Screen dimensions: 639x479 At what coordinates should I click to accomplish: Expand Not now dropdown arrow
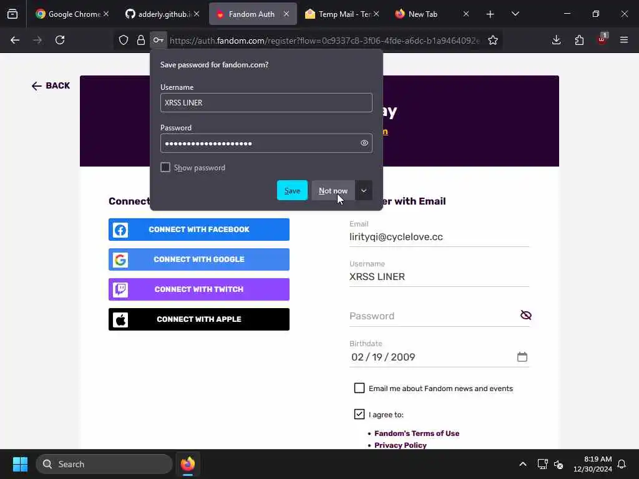pyautogui.click(x=364, y=191)
